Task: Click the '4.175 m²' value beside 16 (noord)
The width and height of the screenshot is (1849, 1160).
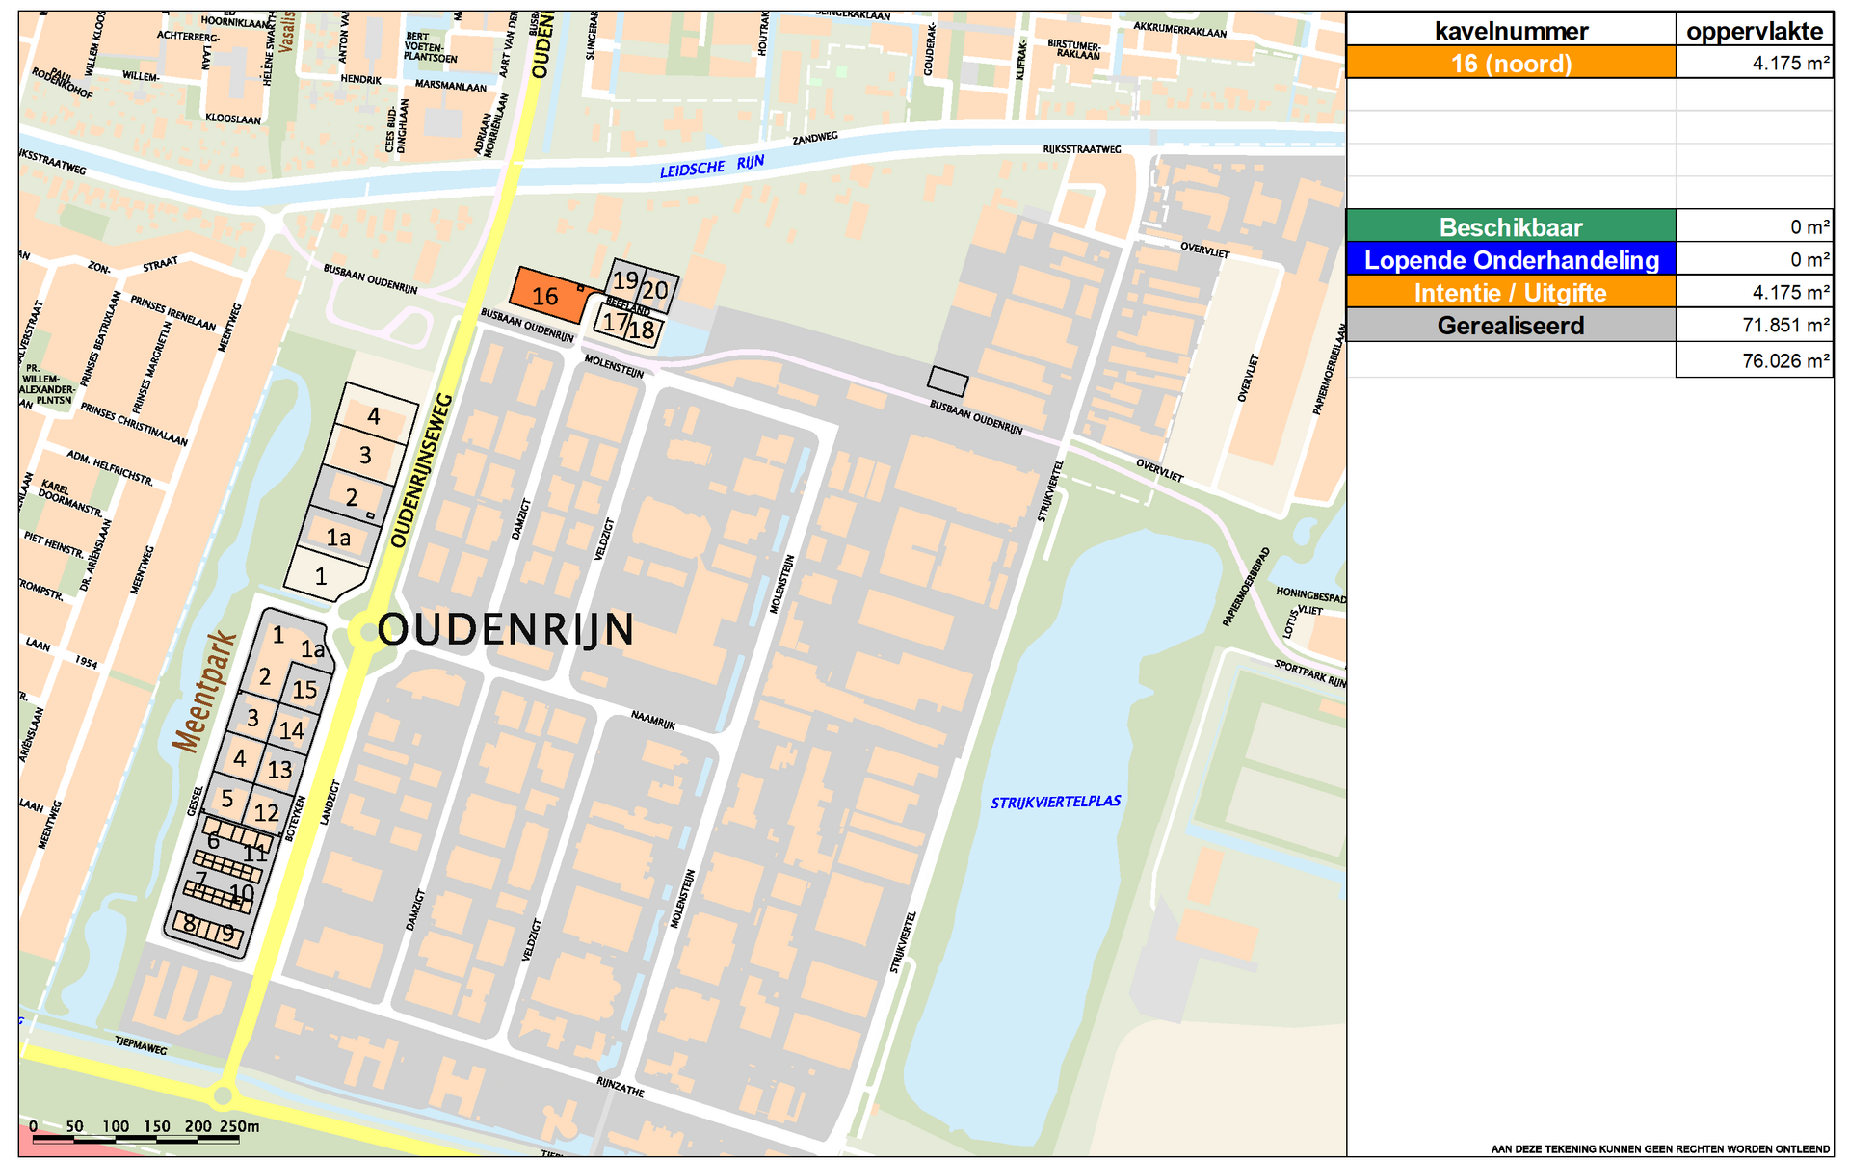Action: [x=1790, y=64]
